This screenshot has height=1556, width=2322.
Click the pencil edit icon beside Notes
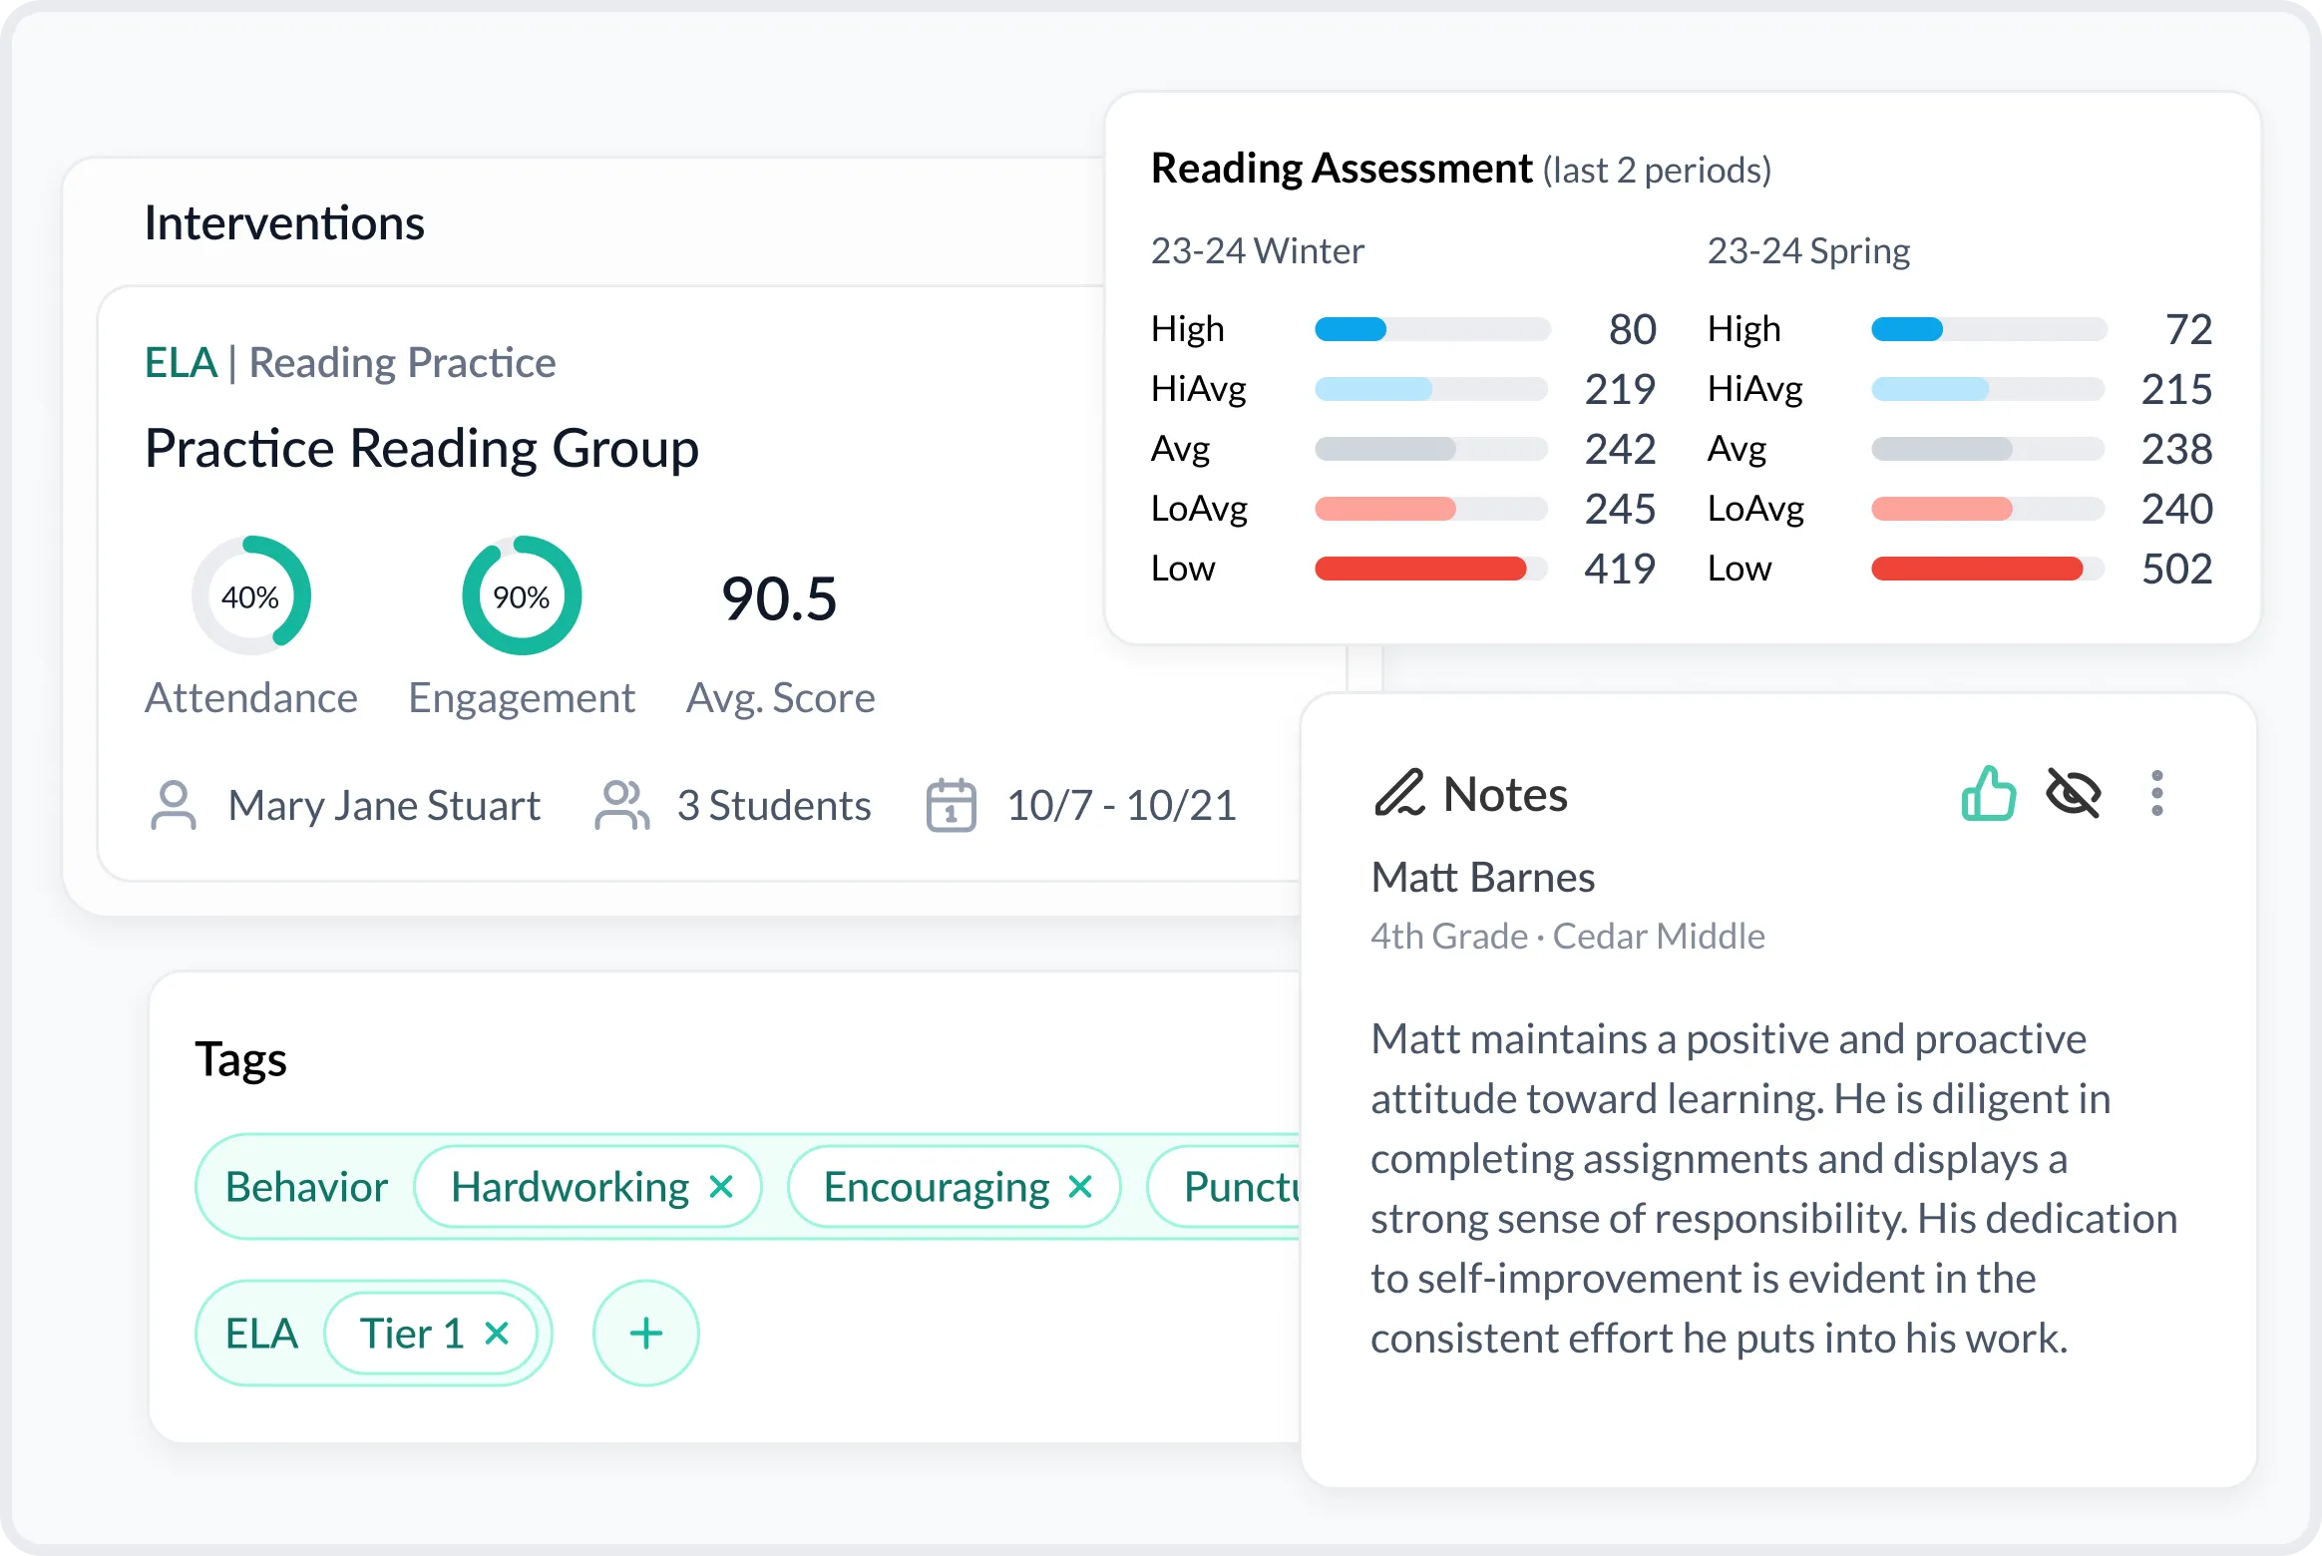coord(1399,794)
